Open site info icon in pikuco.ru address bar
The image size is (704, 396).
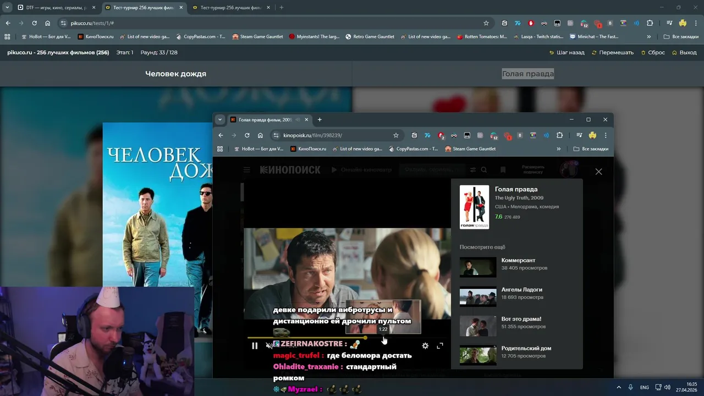pos(63,23)
